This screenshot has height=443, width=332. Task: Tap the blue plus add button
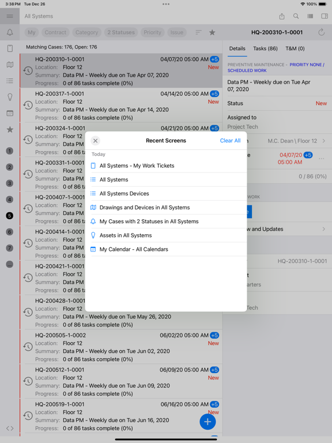(207, 422)
